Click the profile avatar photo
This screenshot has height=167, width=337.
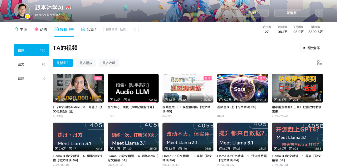pyautogui.click(x=22, y=11)
